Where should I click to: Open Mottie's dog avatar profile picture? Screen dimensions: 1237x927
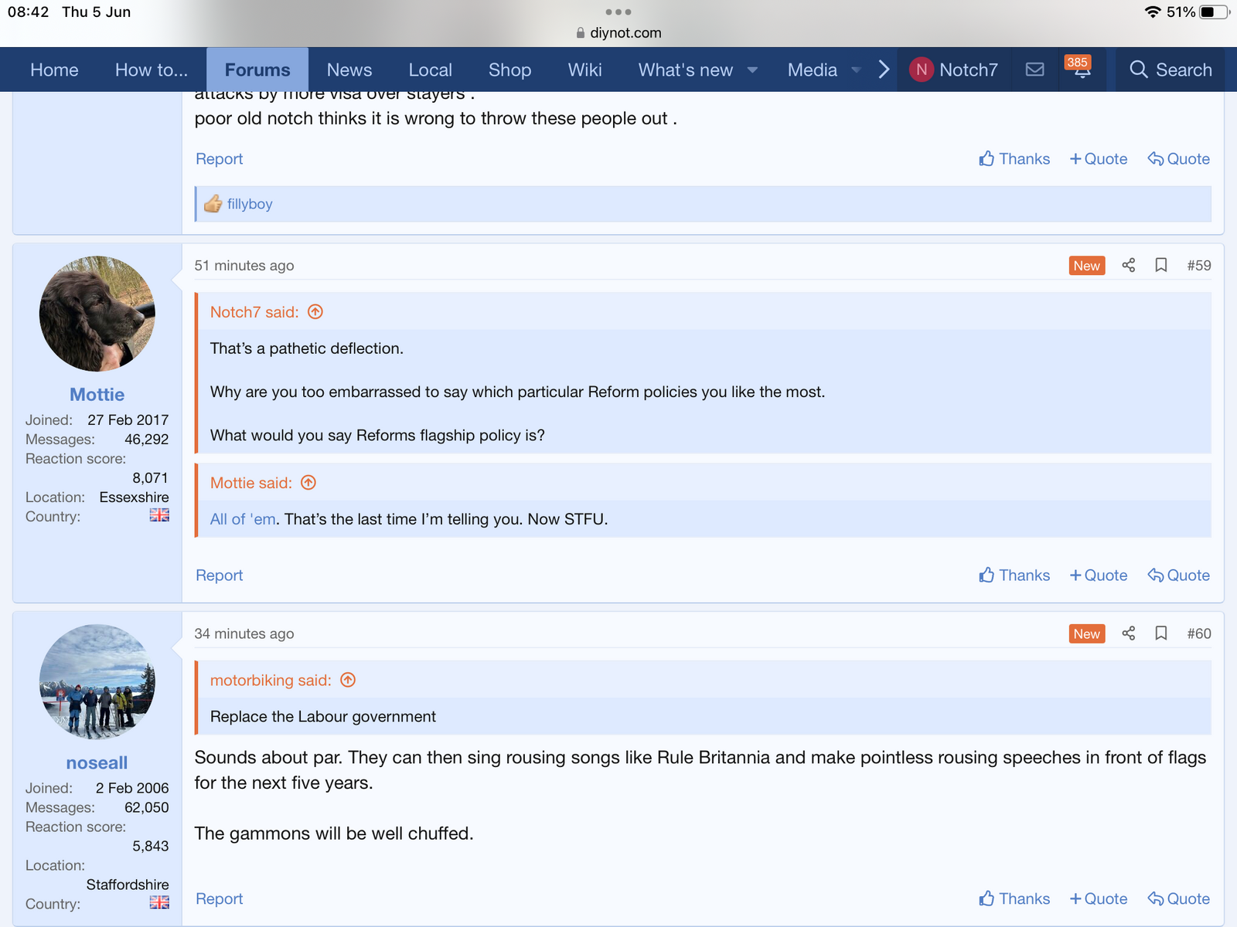click(x=97, y=314)
